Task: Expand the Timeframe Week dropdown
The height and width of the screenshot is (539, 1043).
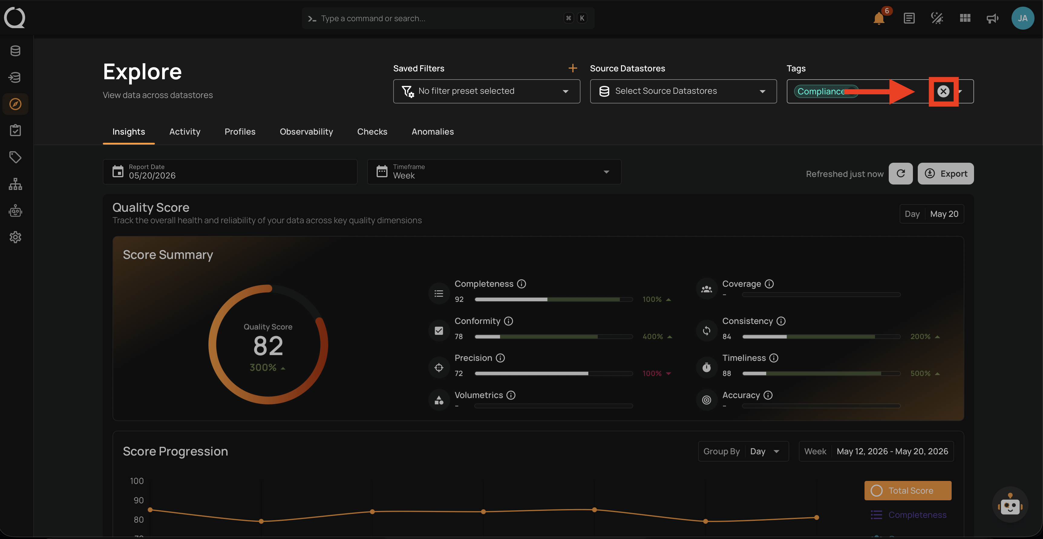Action: point(494,172)
